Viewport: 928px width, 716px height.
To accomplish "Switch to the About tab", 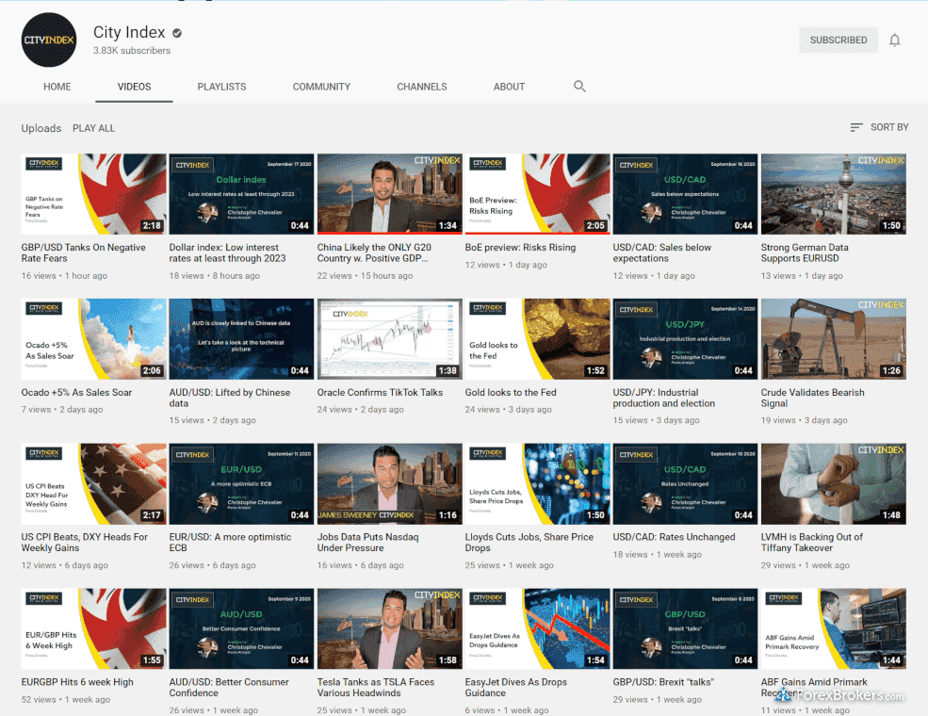I will (509, 87).
